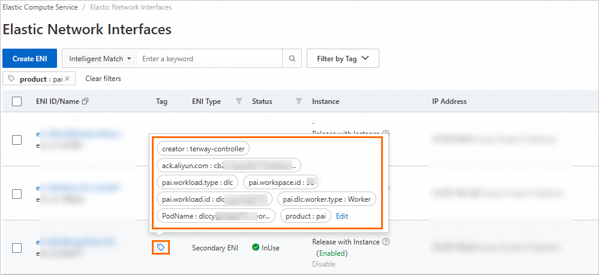Image resolution: width=599 pixels, height=275 pixels.
Task: Click tag icon in the product filter chip
Action: tap(12, 78)
